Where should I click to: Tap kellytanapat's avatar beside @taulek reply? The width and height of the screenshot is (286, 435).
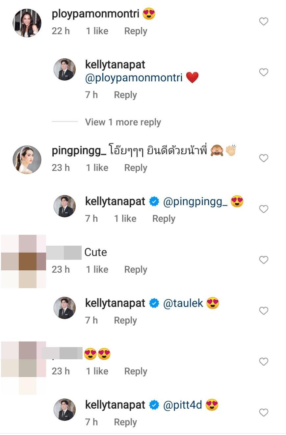pyautogui.click(x=65, y=308)
